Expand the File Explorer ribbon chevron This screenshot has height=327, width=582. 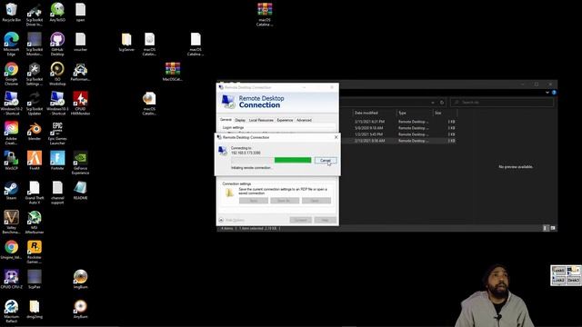click(x=547, y=93)
